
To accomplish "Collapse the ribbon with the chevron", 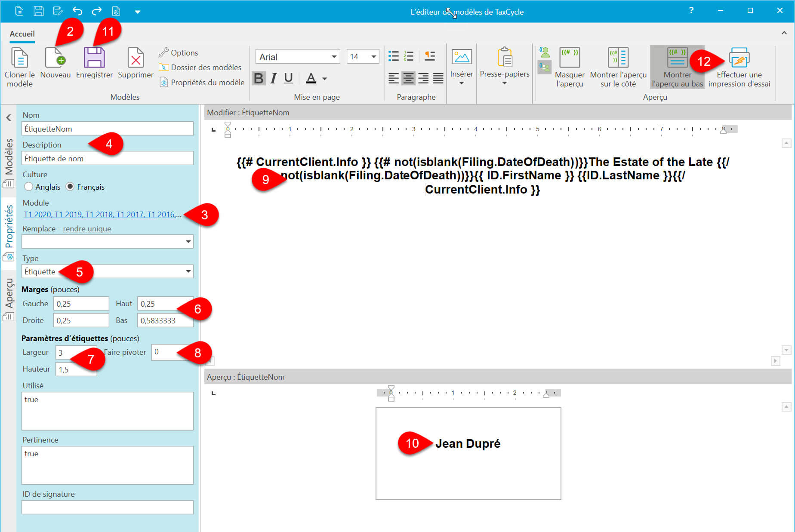I will [x=784, y=33].
